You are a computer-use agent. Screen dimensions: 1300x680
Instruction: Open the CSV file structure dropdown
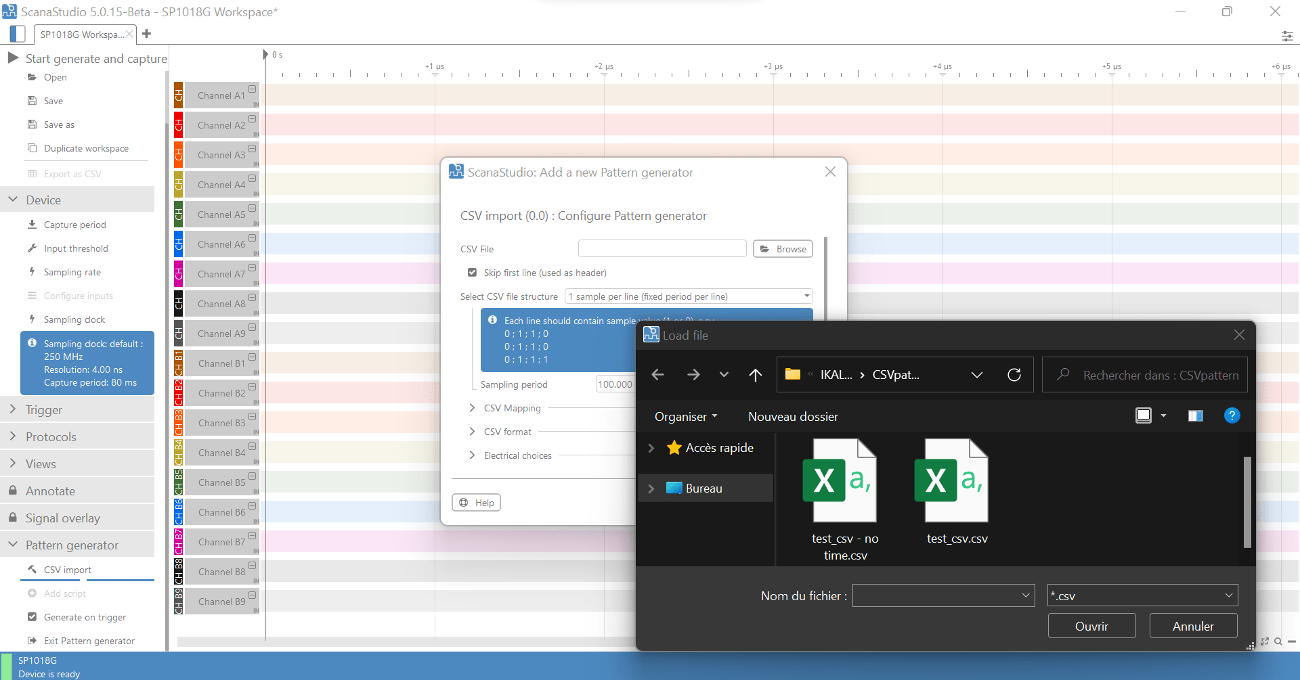tap(689, 296)
